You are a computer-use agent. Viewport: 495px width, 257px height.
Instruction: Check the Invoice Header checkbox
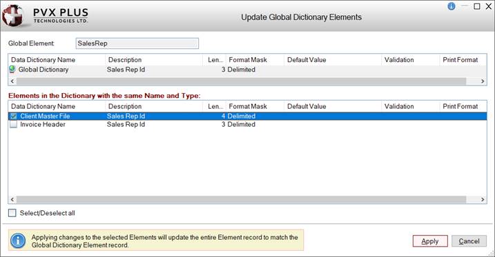click(14, 125)
